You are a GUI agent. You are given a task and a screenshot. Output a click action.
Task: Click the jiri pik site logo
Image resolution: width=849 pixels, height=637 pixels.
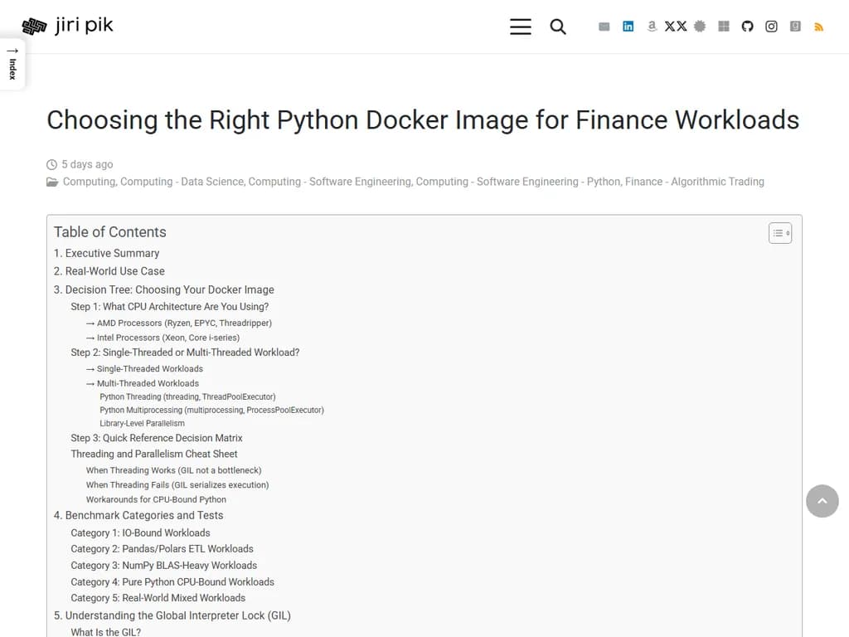(66, 25)
